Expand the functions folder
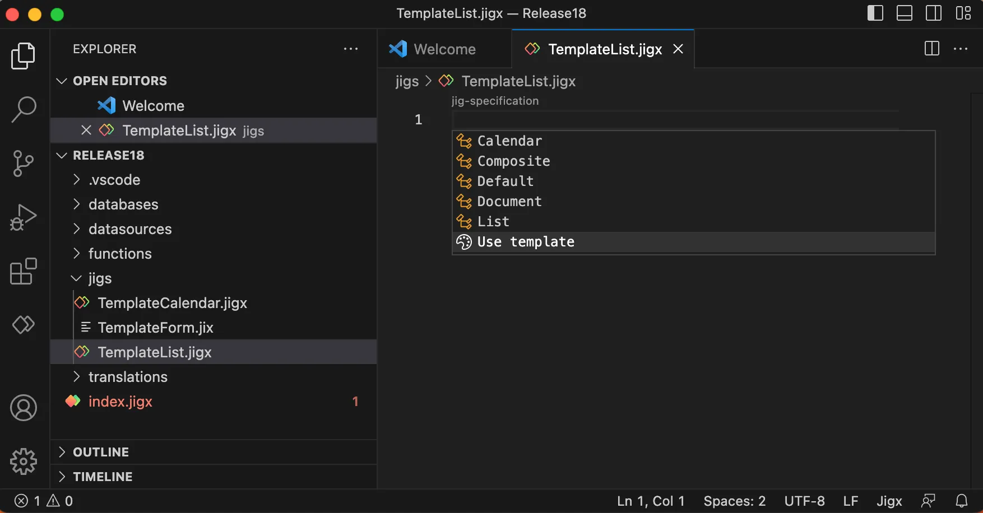 [213, 254]
